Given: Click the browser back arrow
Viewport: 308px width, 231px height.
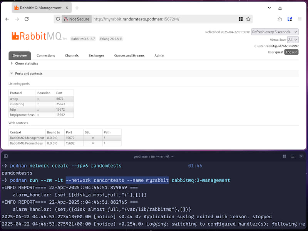Looking at the screenshot, I should point(7,19).
